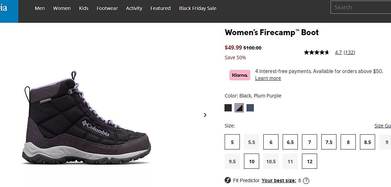Click the star rating icons

point(316,52)
